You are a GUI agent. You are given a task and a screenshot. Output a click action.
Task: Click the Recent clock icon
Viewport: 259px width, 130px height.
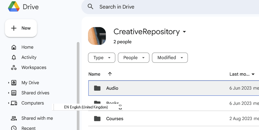coord(14,128)
